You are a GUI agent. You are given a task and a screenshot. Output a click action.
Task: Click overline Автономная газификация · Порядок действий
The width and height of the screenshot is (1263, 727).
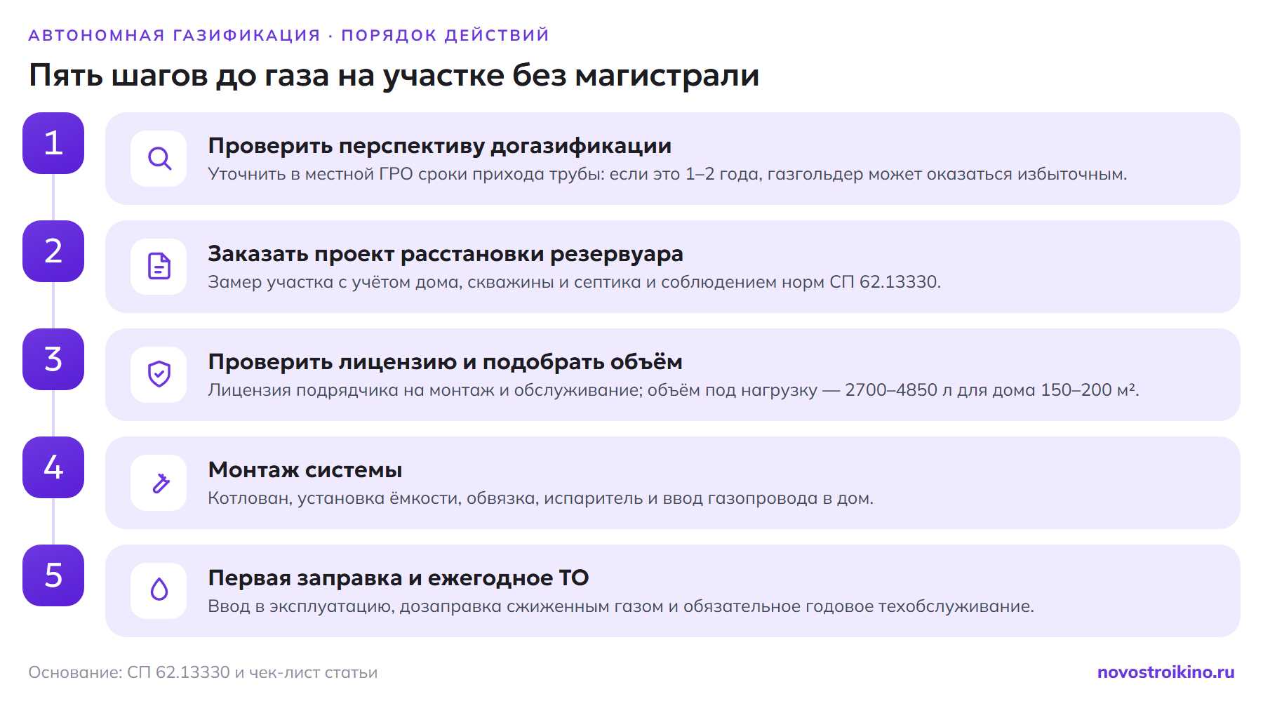289,35
